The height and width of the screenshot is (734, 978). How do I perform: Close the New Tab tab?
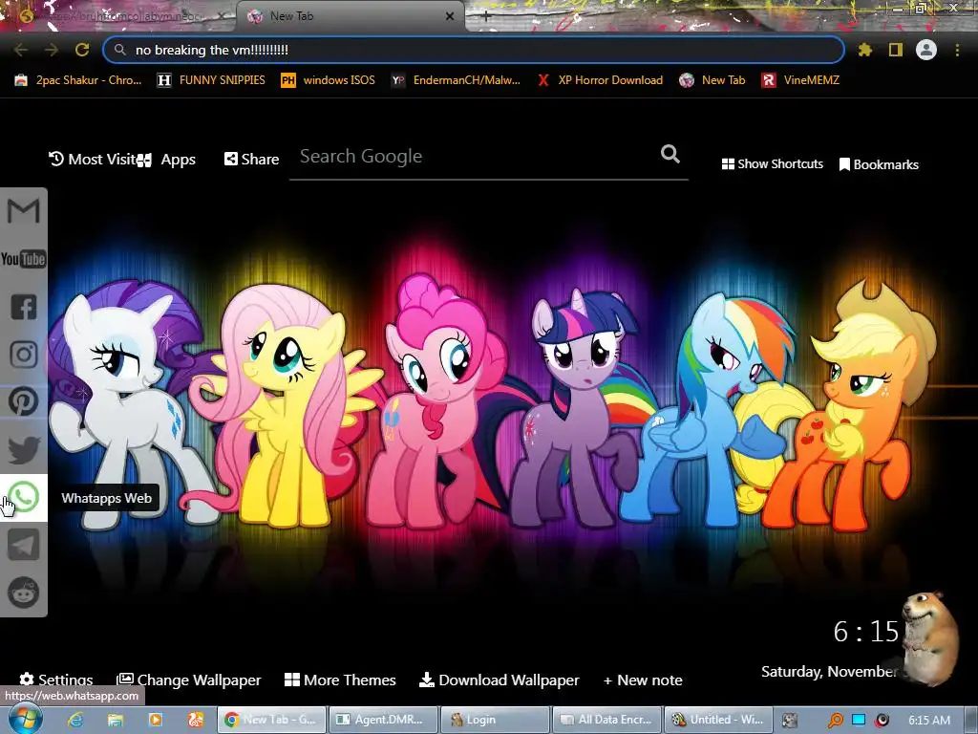pos(450,17)
